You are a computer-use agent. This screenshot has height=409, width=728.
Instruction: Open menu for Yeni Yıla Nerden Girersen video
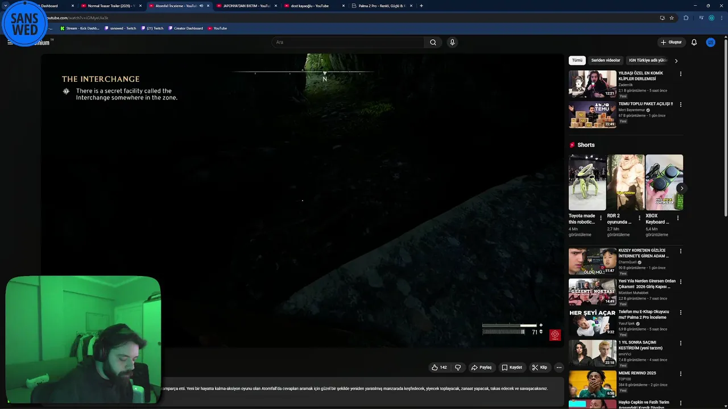pyautogui.click(x=680, y=282)
